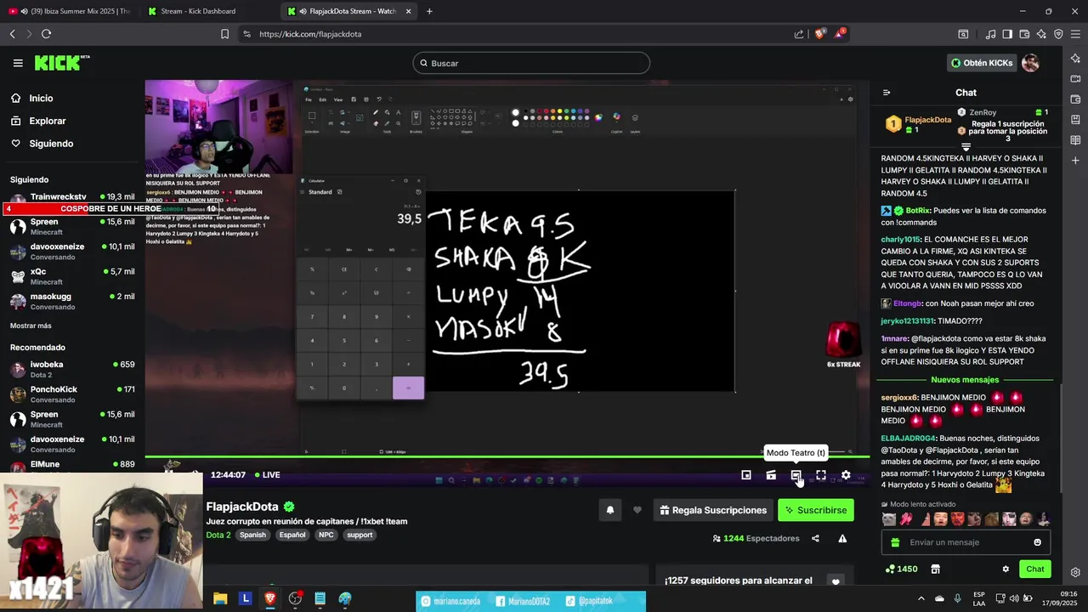Open mini player picture-in-picture
The width and height of the screenshot is (1088, 612).
pyautogui.click(x=746, y=475)
